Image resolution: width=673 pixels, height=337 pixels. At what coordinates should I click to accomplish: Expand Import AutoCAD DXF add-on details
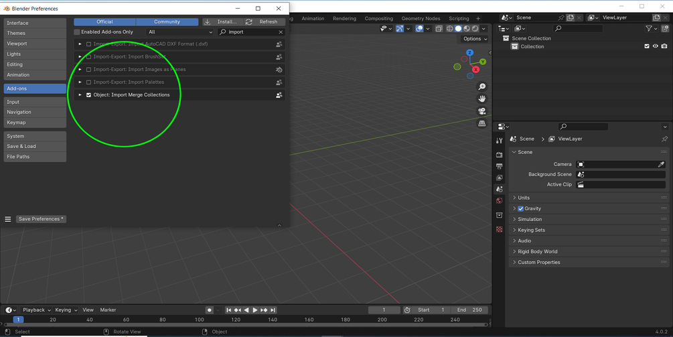80,44
